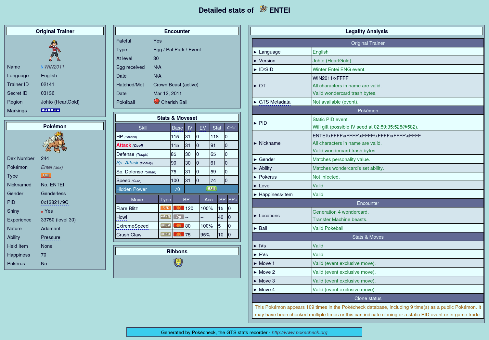Image resolution: width=489 pixels, height=340 pixels.
Task: Click the Entei (dex) link
Action: [x=52, y=167]
